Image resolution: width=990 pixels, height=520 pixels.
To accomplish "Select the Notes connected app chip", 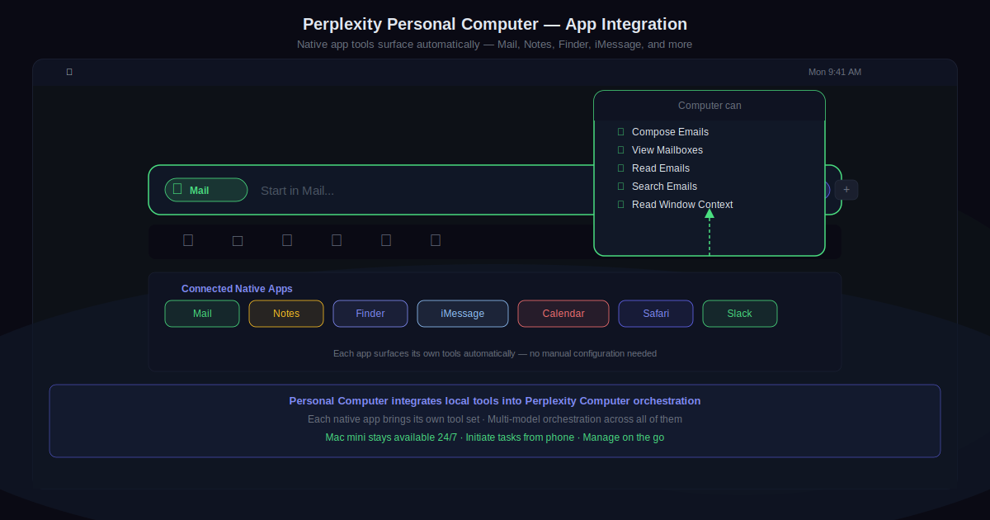I will (x=286, y=314).
